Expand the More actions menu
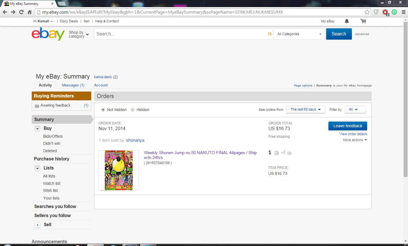Image resolution: width=408 pixels, height=246 pixels. click(x=355, y=140)
